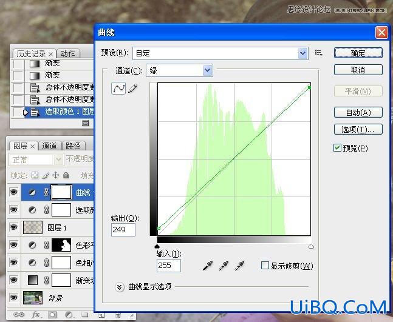Expand 曲线显示选项 curve display options
Screen dimensions: 393x322
(x=120, y=287)
